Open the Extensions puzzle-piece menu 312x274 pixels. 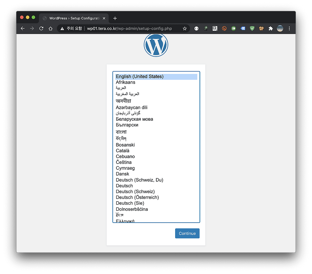[271, 28]
